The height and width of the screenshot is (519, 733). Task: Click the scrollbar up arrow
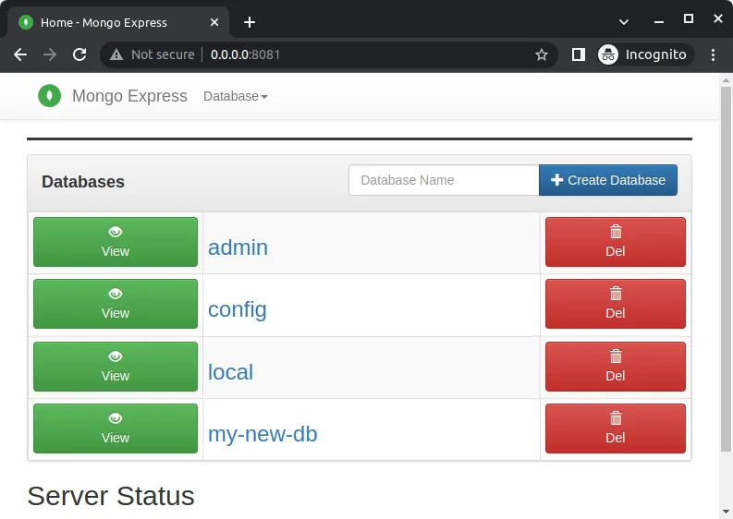click(x=726, y=80)
